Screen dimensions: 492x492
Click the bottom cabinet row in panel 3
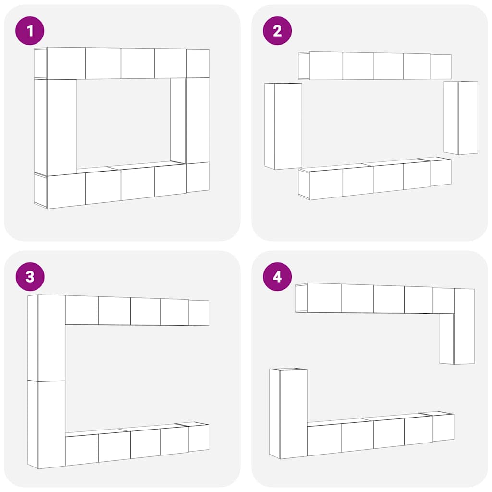tap(137, 443)
